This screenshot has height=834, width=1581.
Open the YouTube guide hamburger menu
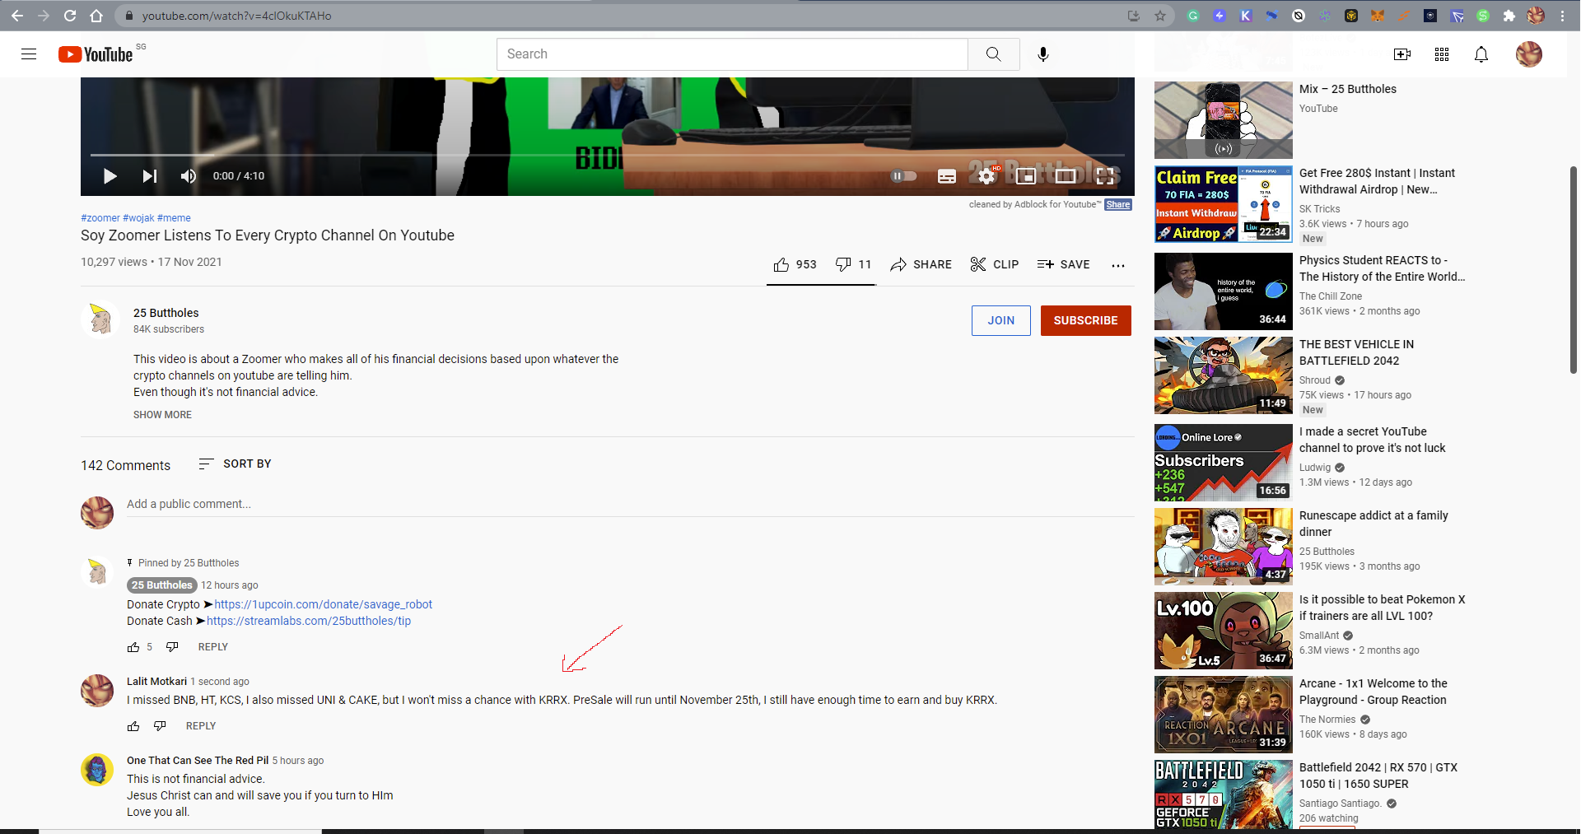(x=29, y=54)
